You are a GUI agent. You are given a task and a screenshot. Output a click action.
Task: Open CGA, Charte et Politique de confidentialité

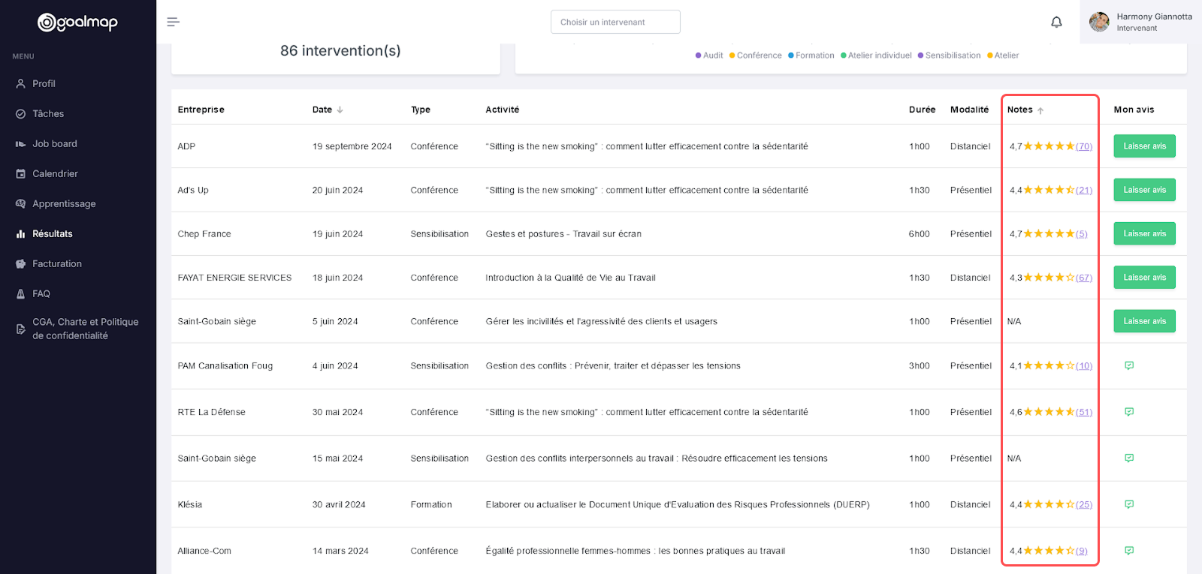[86, 329]
